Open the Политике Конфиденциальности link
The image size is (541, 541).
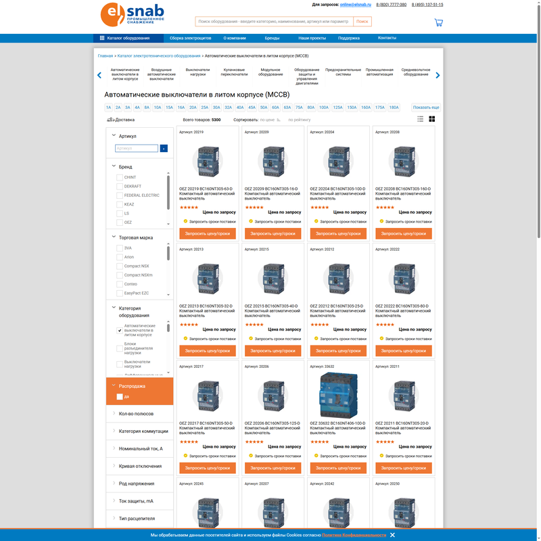click(354, 535)
